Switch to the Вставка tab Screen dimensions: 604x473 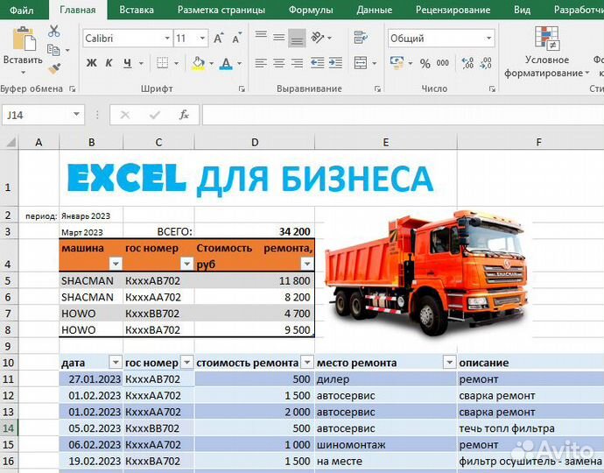click(x=137, y=10)
